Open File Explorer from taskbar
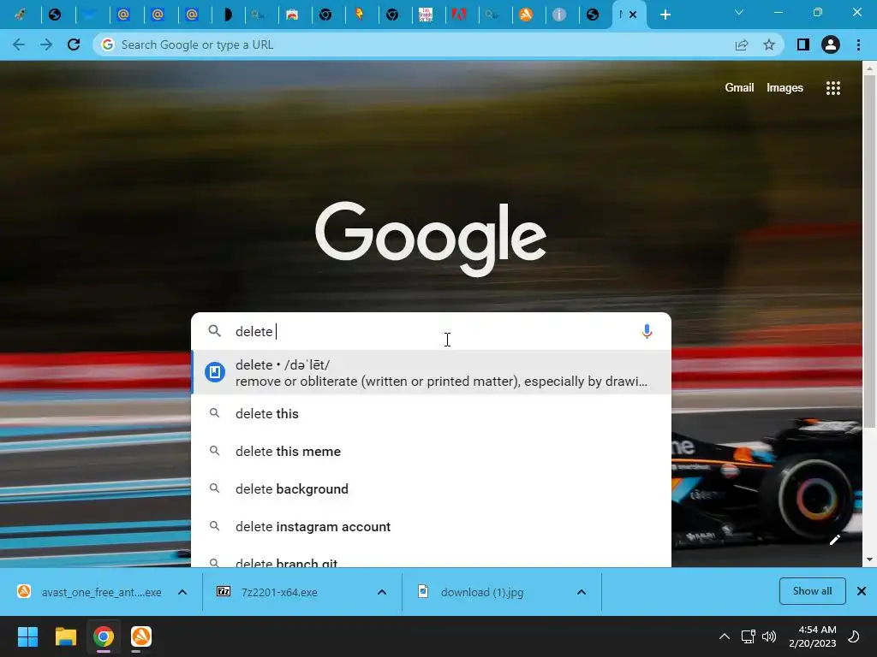This screenshot has width=877, height=657. click(x=65, y=636)
